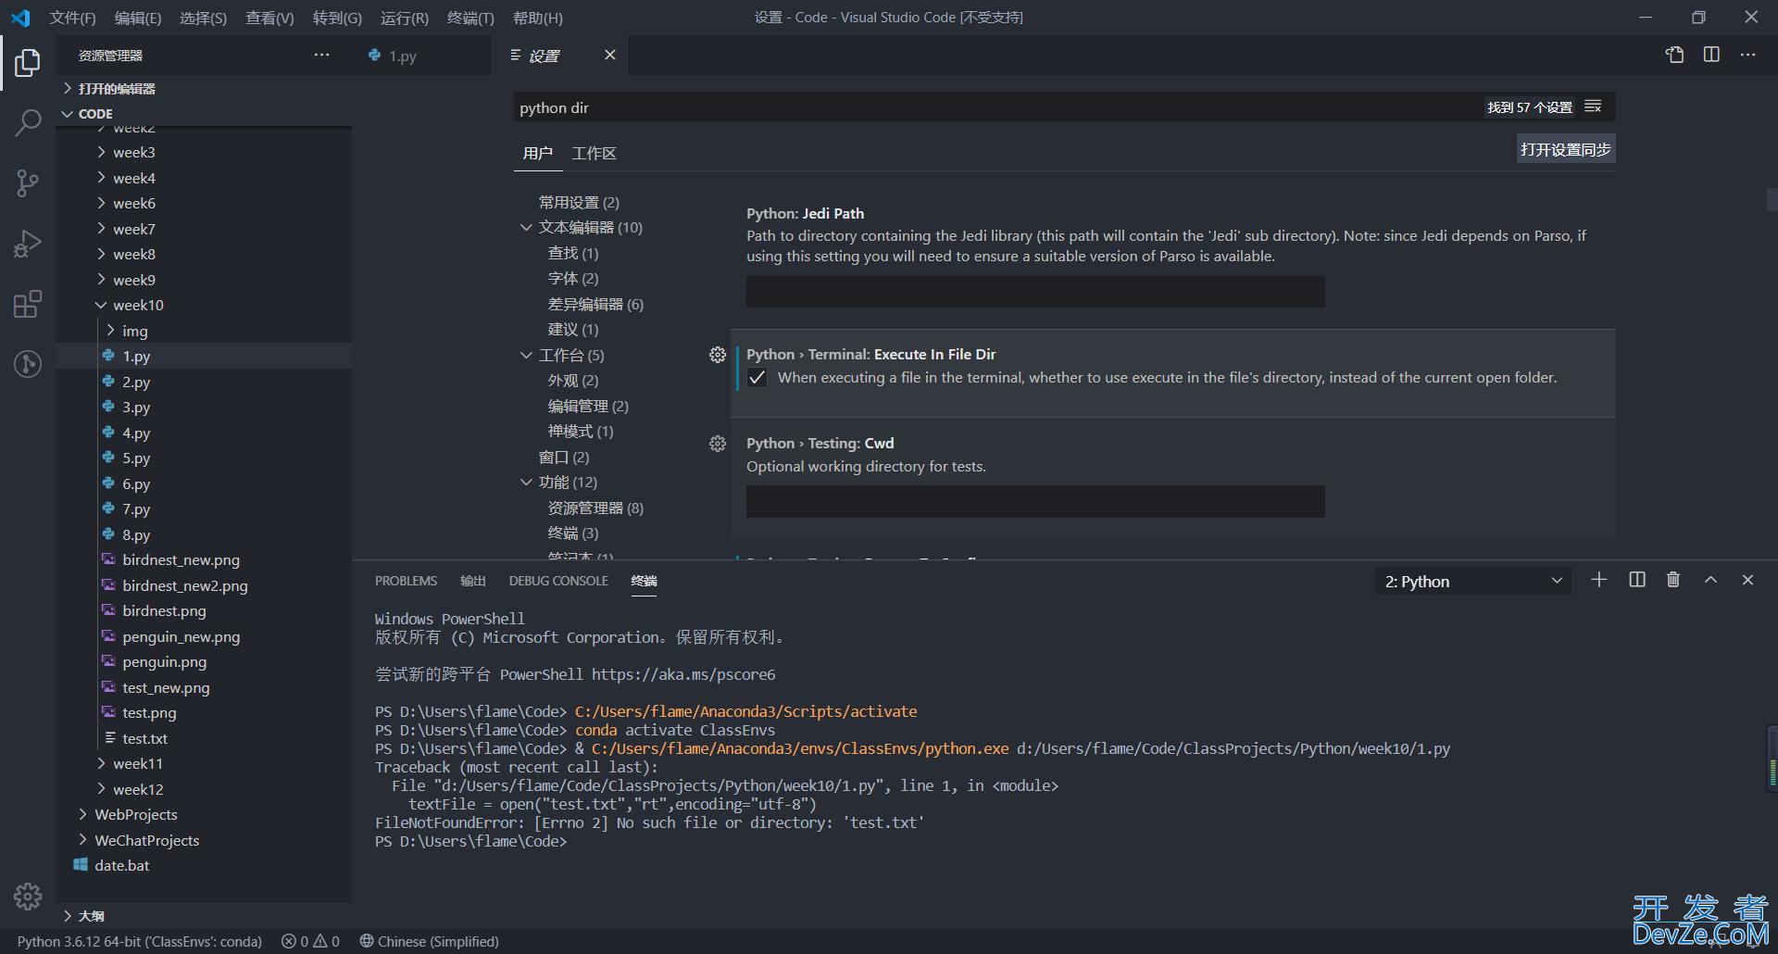Image resolution: width=1778 pixels, height=954 pixels.
Task: Collapse the week10 folder
Action: tap(138, 306)
